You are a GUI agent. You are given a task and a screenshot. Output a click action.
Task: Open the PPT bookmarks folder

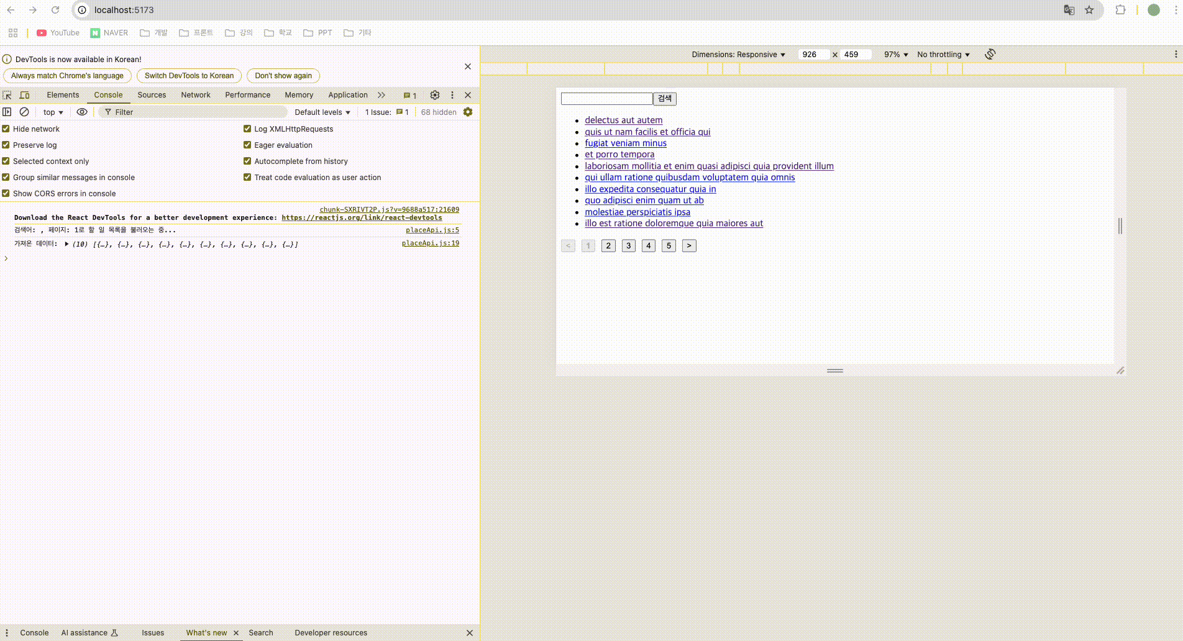(x=317, y=33)
